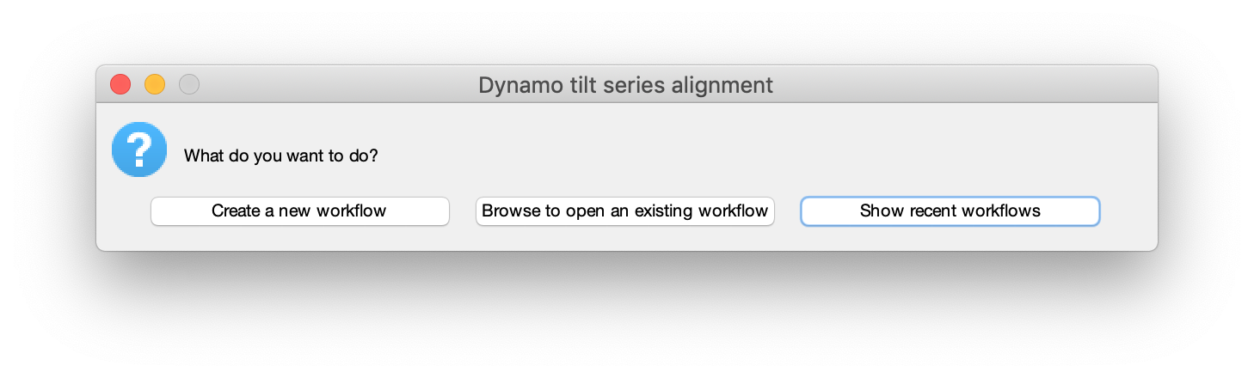Show recent workflows
The image size is (1254, 378).
point(950,211)
